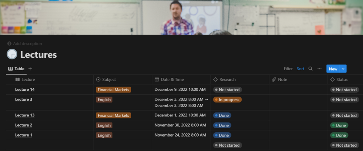Viewport: 363px width, 151px height.
Task: Expand the New button dropdown arrow
Action: tap(343, 69)
